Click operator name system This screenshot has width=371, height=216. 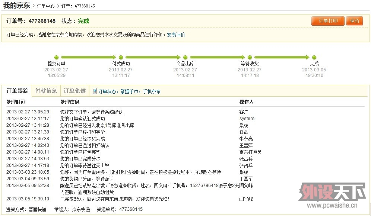click(247, 119)
